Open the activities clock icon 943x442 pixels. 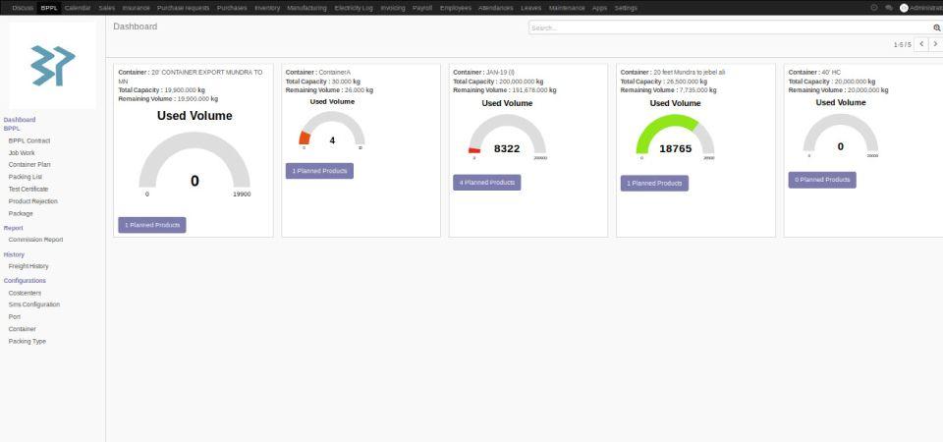pyautogui.click(x=874, y=8)
